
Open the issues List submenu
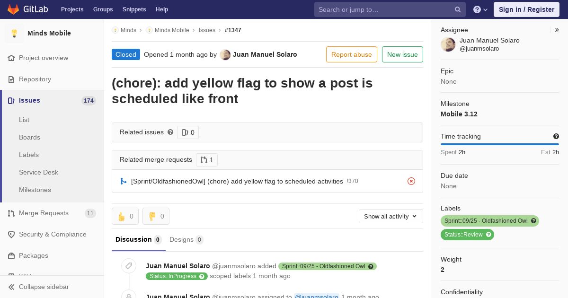[24, 120]
